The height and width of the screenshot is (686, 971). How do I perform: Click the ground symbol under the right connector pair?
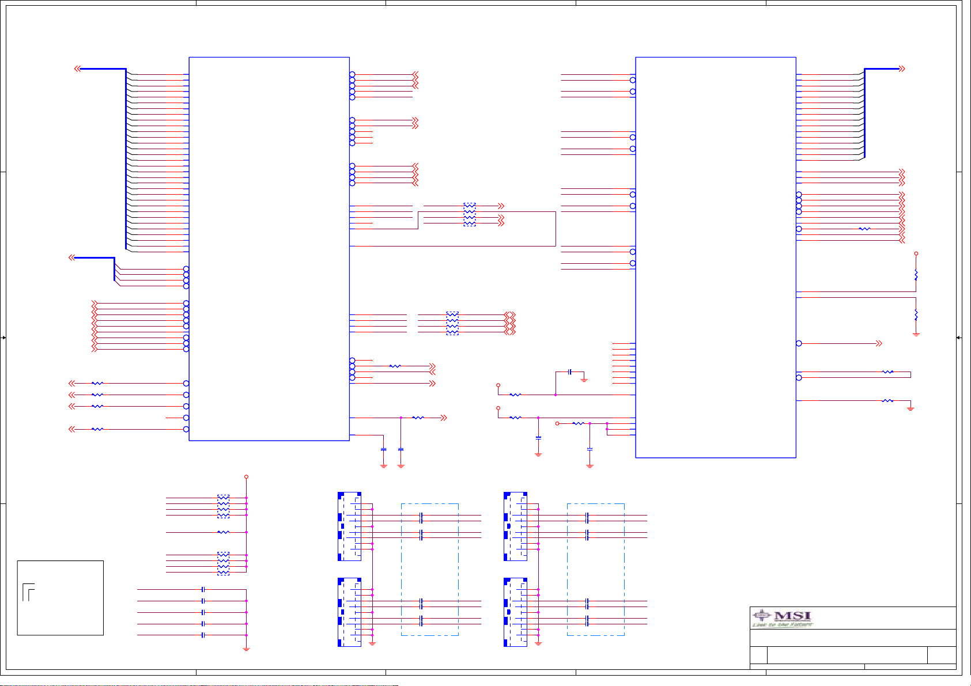pos(538,643)
